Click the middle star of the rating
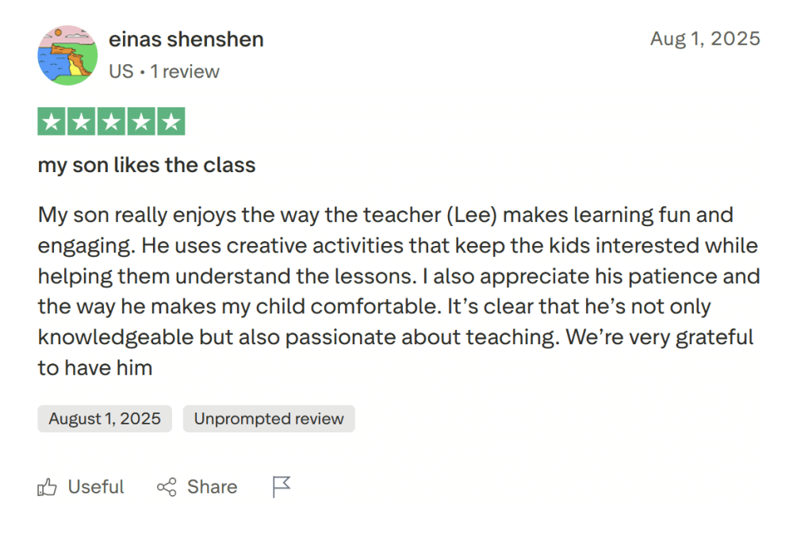The image size is (812, 541). [x=110, y=121]
